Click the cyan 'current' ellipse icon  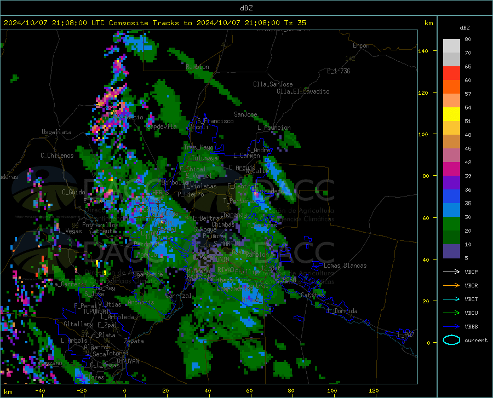tap(451, 340)
